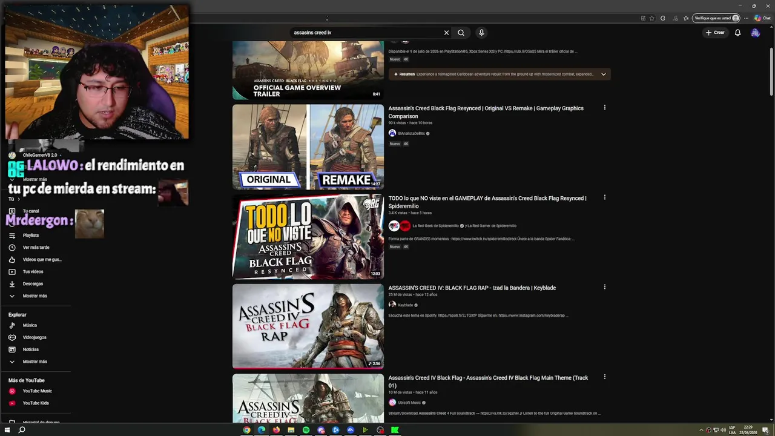
Task: Open the Black Flag RAP video thumbnail
Action: pyautogui.click(x=308, y=326)
